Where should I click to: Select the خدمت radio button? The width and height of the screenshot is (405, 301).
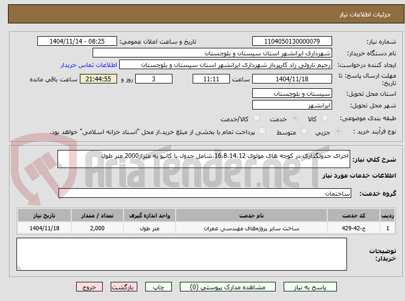click(295, 118)
